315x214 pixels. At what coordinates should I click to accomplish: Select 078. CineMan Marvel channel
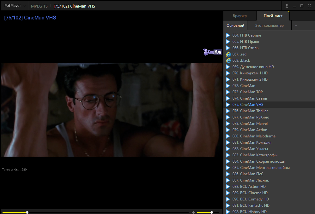250,124
